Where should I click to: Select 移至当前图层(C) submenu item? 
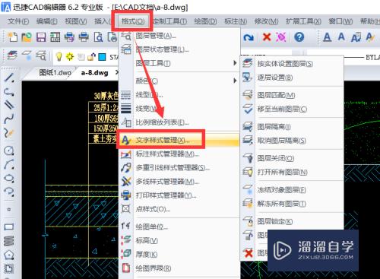click(292, 109)
